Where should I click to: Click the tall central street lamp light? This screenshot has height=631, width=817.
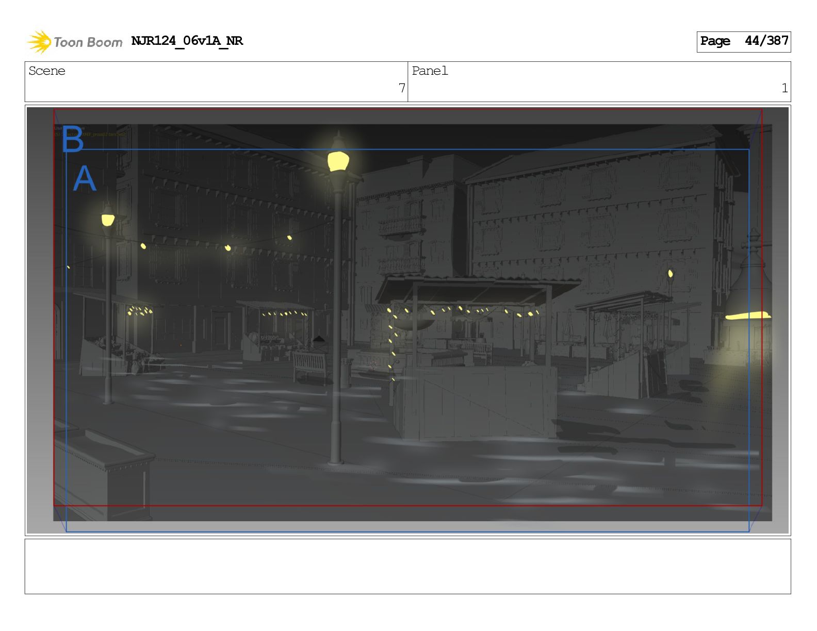pyautogui.click(x=338, y=161)
